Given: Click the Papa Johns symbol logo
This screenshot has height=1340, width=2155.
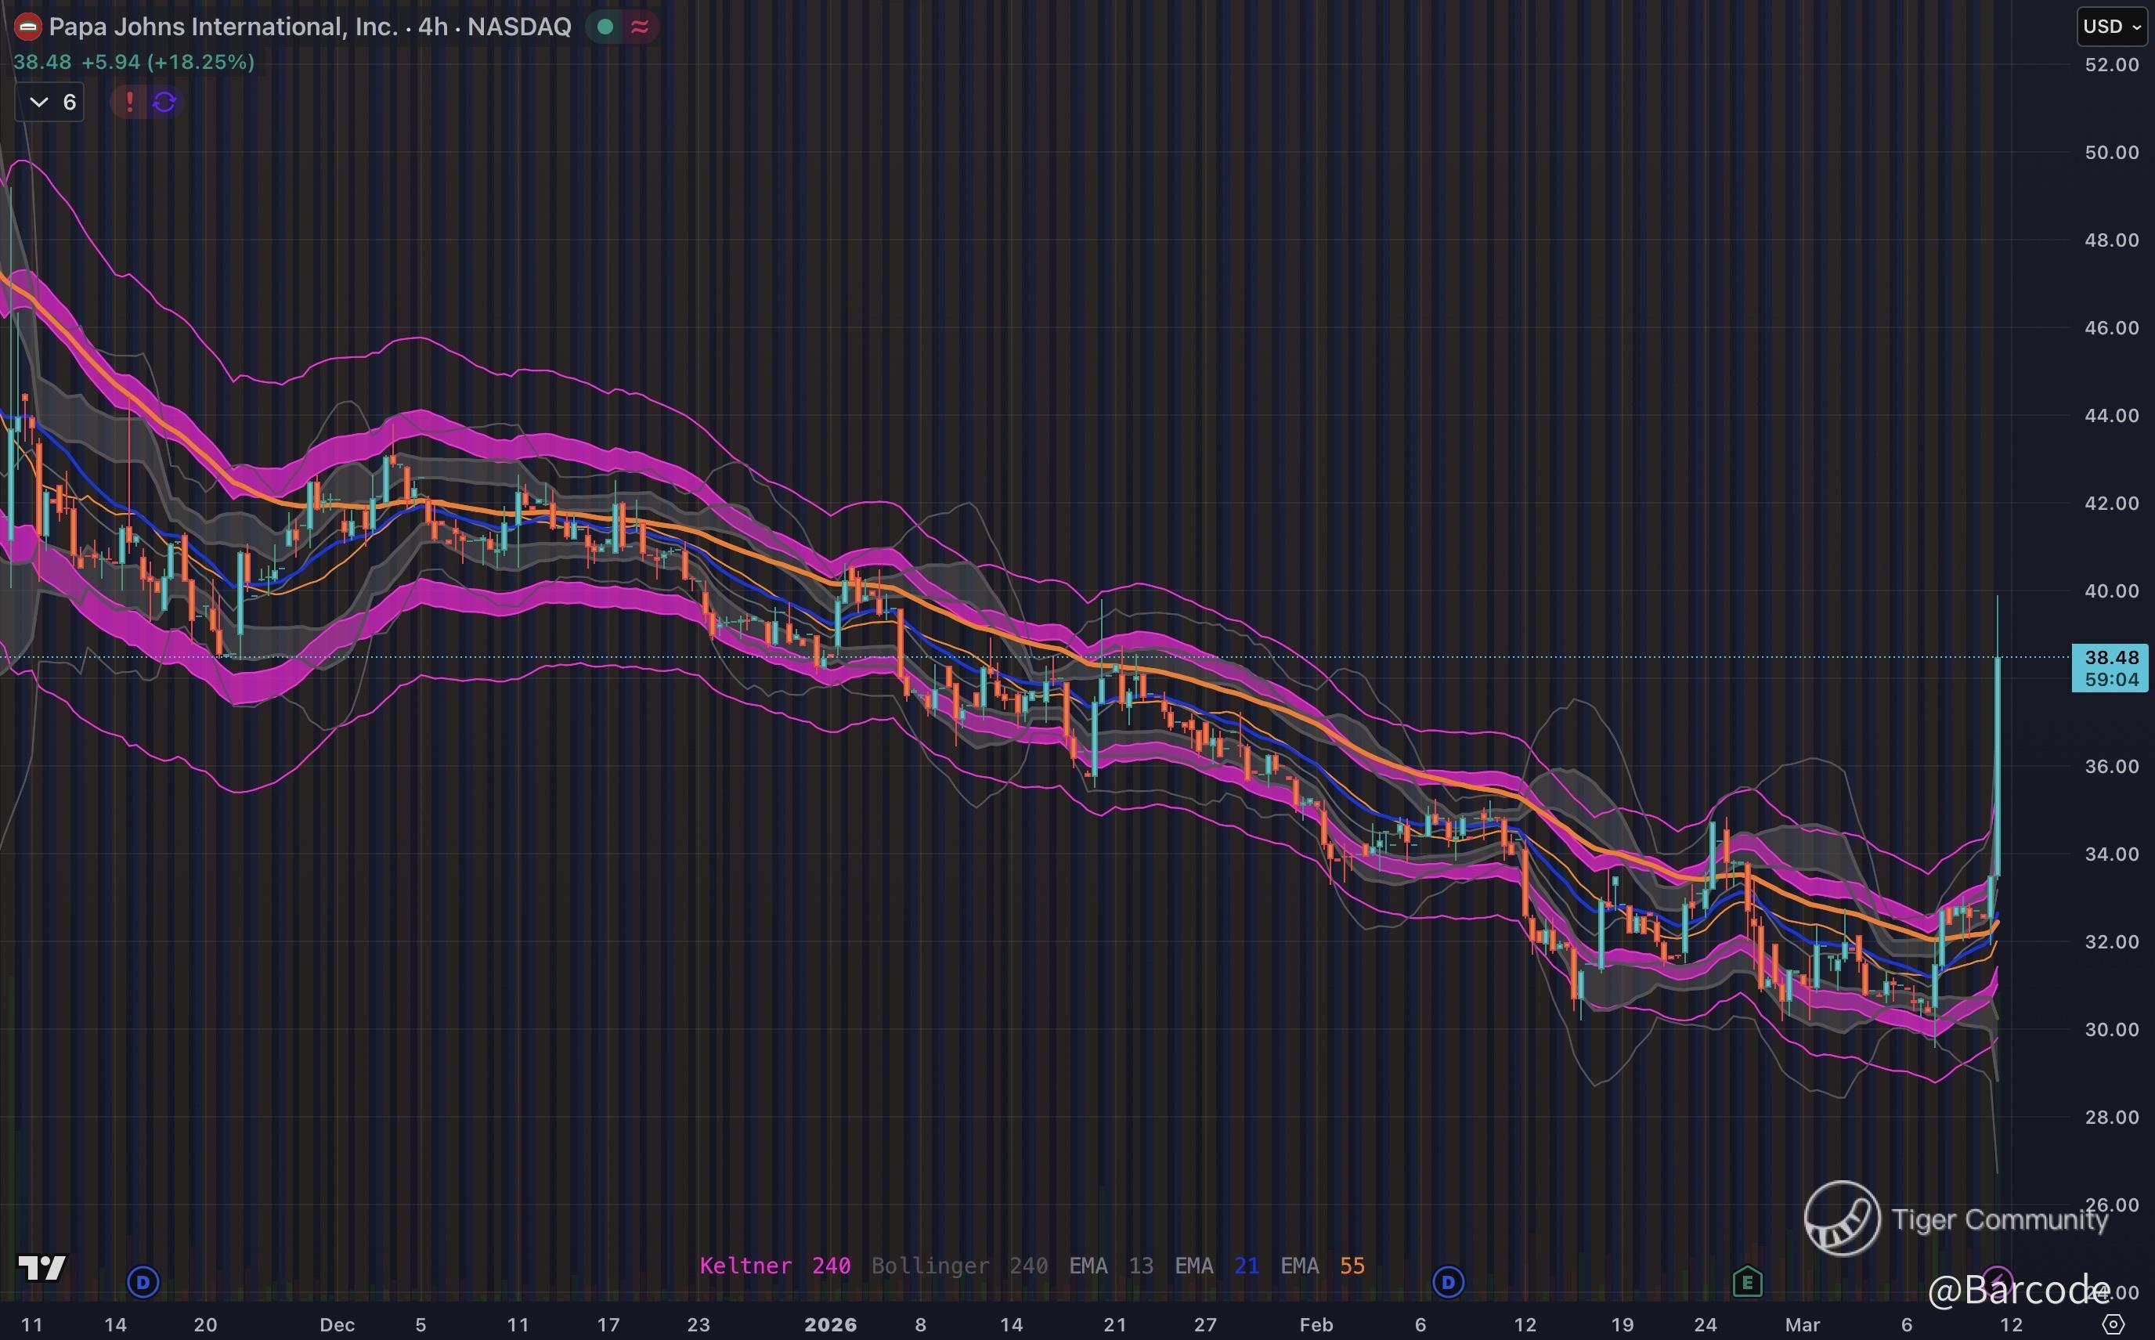Looking at the screenshot, I should pyautogui.click(x=28, y=27).
